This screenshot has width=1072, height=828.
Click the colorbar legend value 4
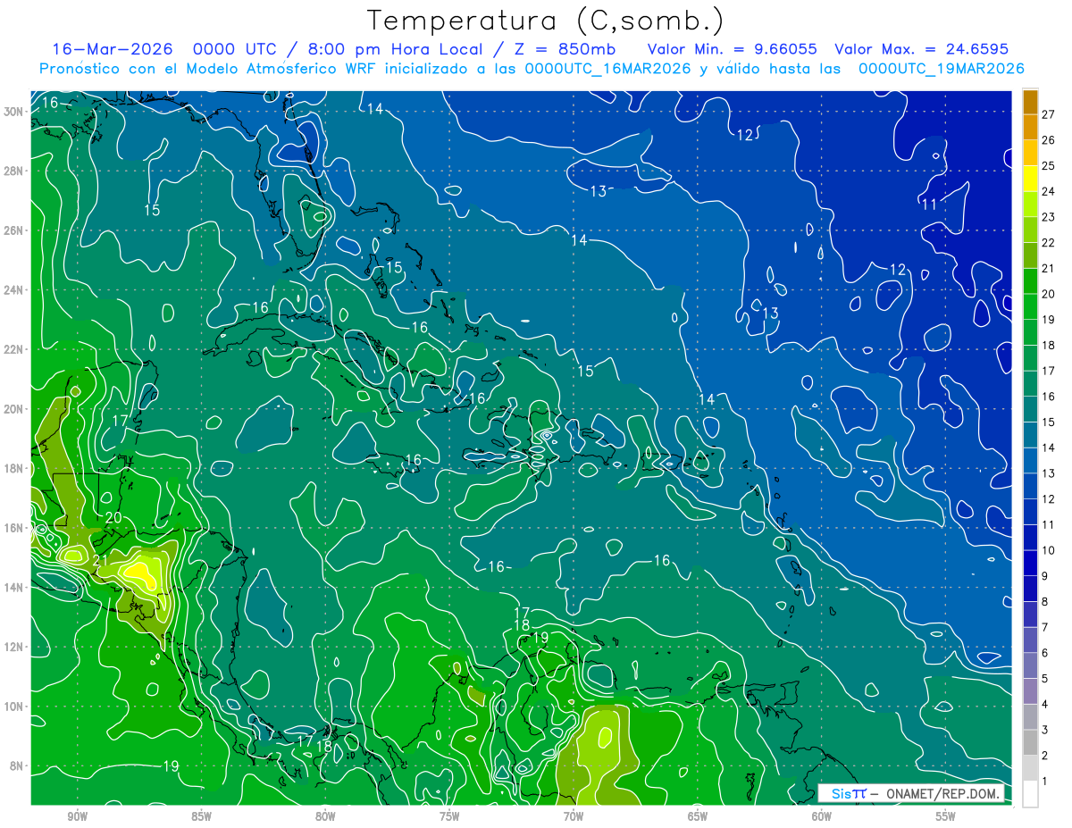pos(1045,705)
